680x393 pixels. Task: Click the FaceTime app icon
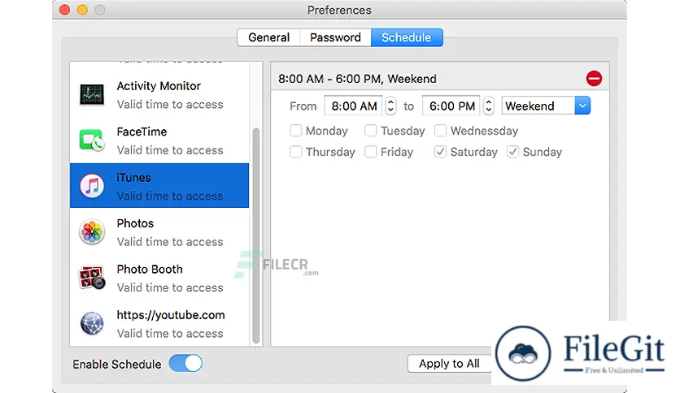[92, 140]
